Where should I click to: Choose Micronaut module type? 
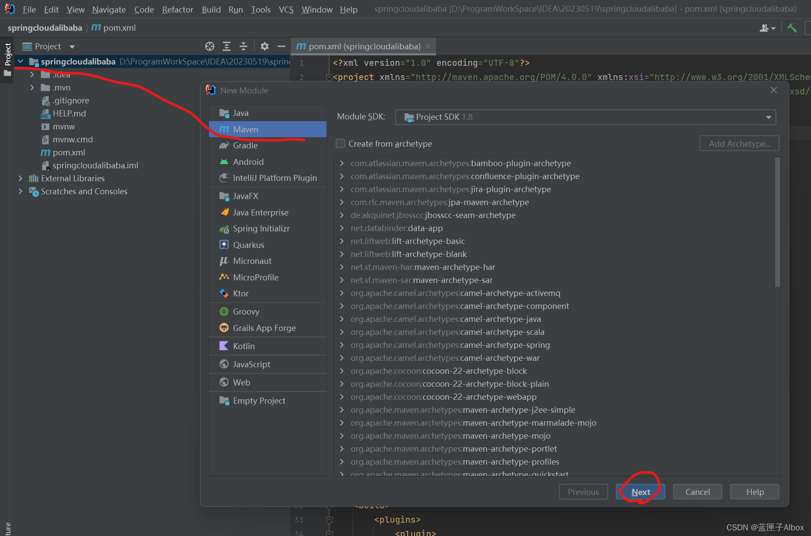268,261
